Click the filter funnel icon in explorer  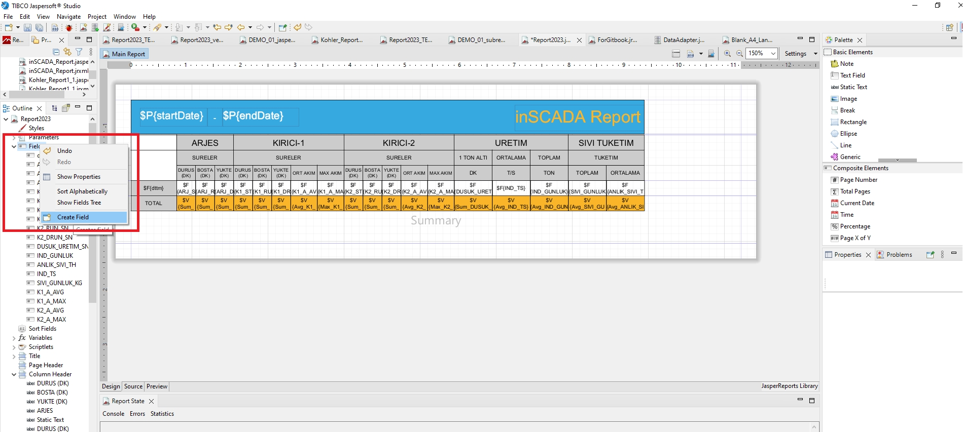(79, 52)
